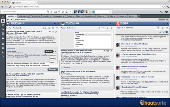Adjust the column width slider
This screenshot has width=170, height=107.
(x=163, y=20)
